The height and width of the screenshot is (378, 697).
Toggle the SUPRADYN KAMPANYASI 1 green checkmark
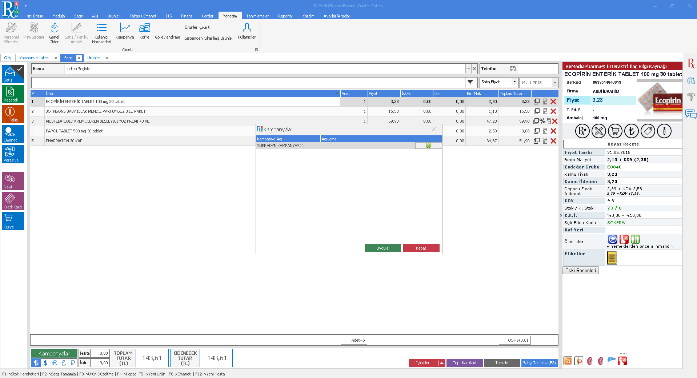pyautogui.click(x=428, y=146)
